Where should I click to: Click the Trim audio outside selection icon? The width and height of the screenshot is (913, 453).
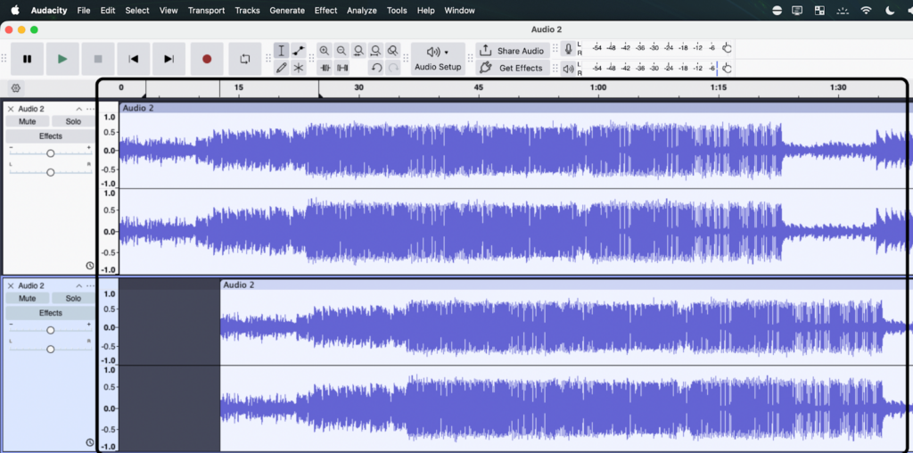[x=325, y=68]
